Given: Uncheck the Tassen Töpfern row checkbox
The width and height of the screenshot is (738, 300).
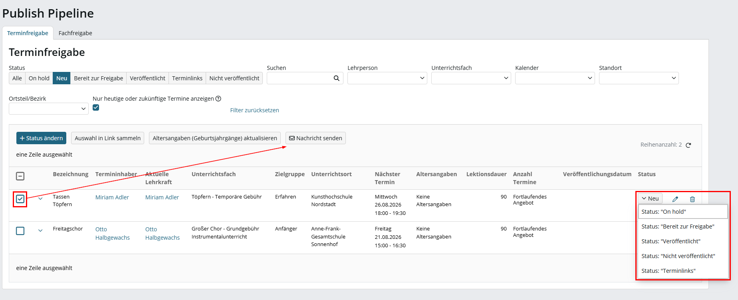Looking at the screenshot, I should [20, 199].
